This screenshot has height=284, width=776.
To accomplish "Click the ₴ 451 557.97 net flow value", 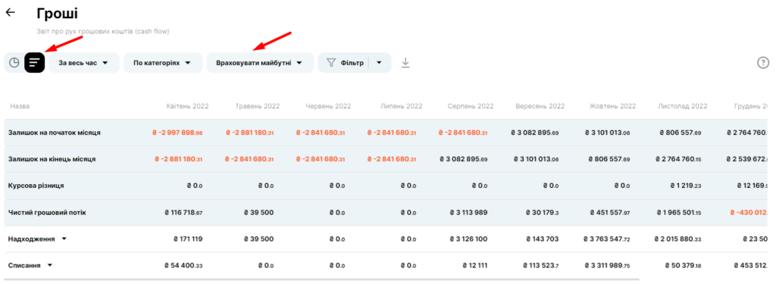I will pos(610,212).
